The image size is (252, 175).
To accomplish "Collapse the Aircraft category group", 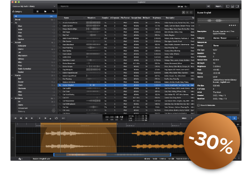I will 12,42.
